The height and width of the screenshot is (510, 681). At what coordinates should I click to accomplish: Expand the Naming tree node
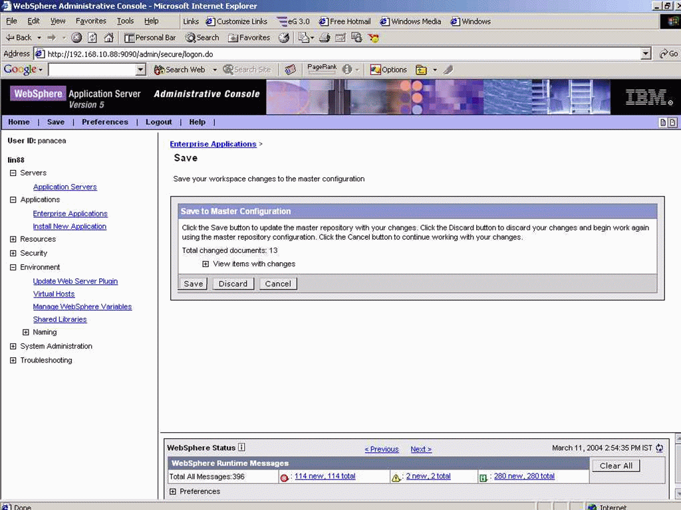(x=26, y=332)
